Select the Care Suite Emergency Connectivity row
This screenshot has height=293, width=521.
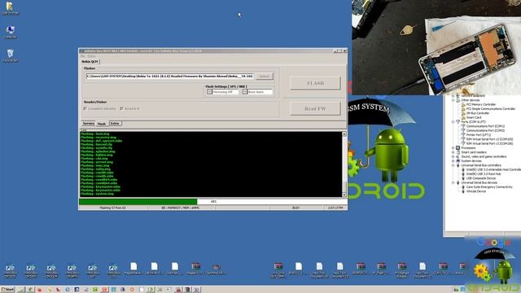click(x=489, y=187)
